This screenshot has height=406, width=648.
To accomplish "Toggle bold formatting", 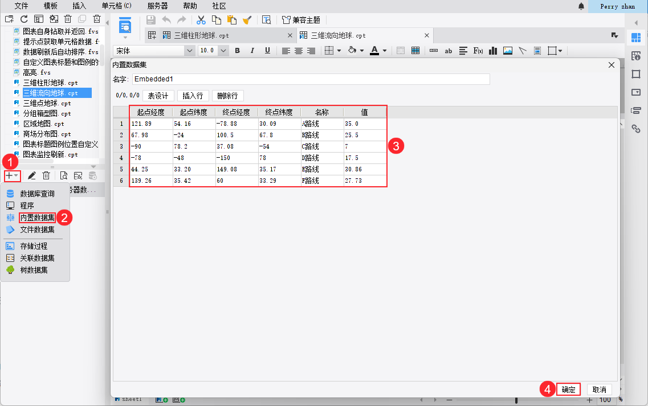I will tap(237, 50).
